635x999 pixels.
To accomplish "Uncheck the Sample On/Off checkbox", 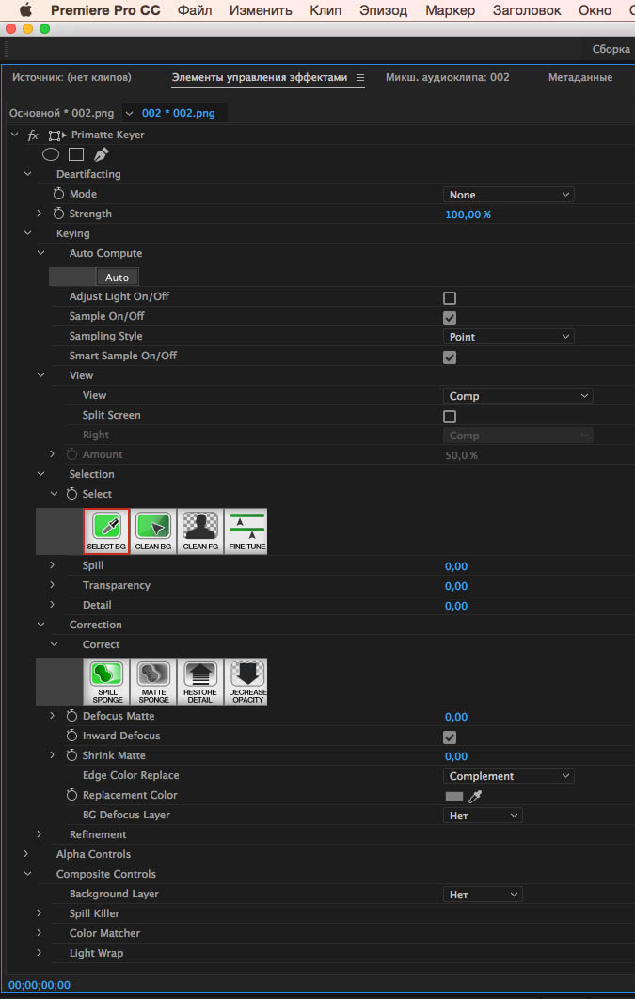I will click(450, 317).
